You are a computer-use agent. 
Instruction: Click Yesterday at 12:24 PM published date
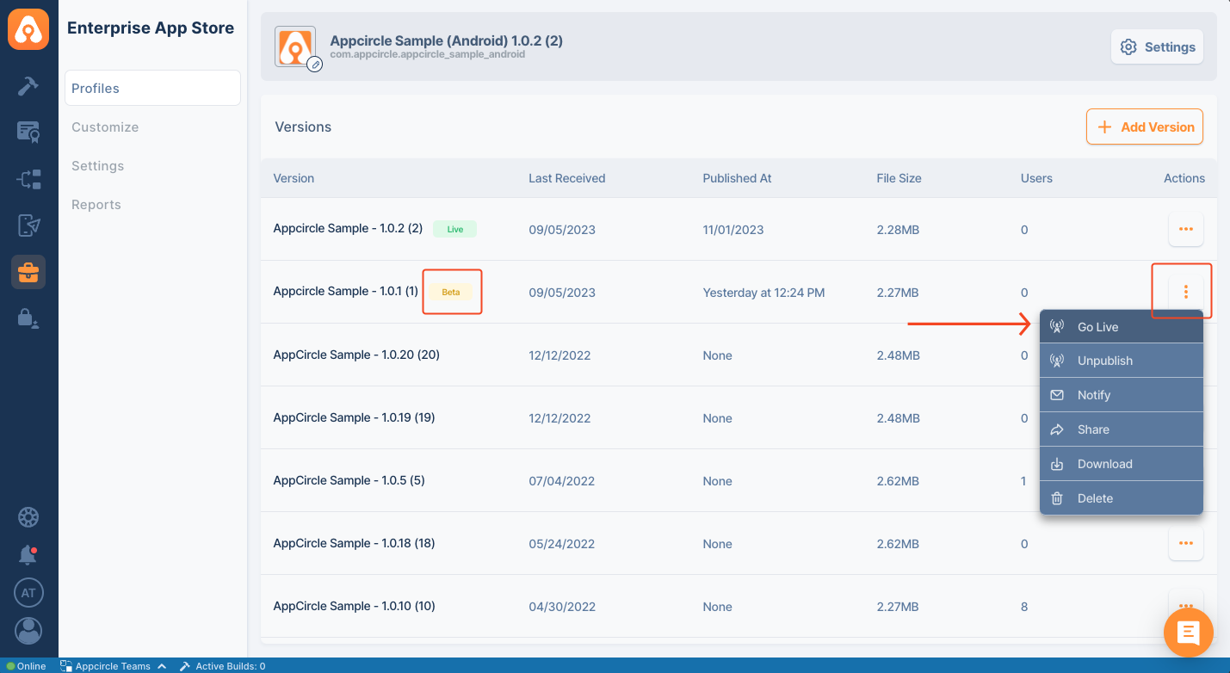pyautogui.click(x=763, y=293)
